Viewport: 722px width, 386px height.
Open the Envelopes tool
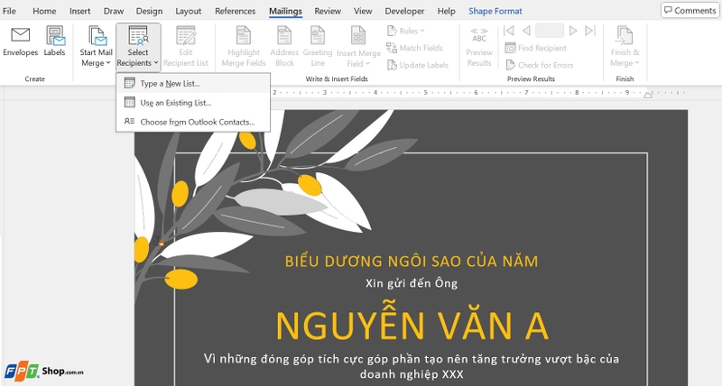[20, 41]
